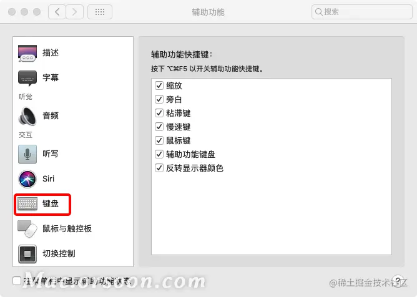Click the 搜索 search field
The image size is (417, 297).
(x=362, y=12)
